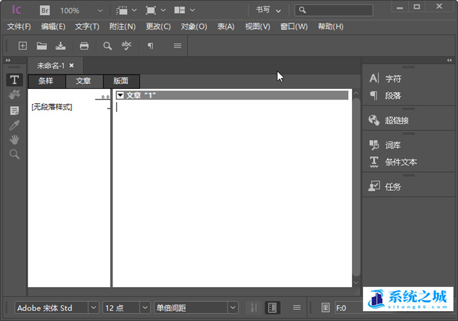Open the 附注(N) menu
Screen dimensions: 458x321
click(x=122, y=27)
